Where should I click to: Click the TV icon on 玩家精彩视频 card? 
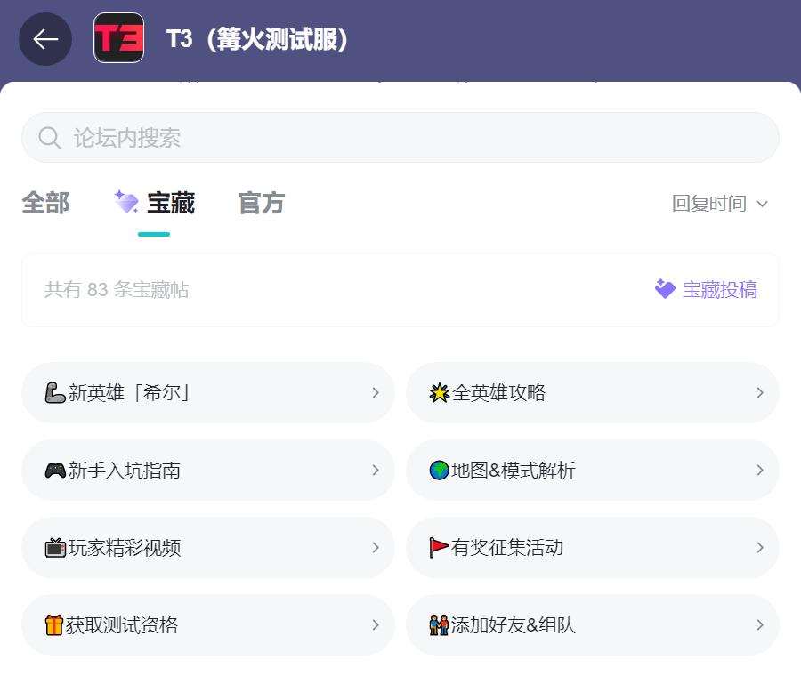click(x=55, y=547)
